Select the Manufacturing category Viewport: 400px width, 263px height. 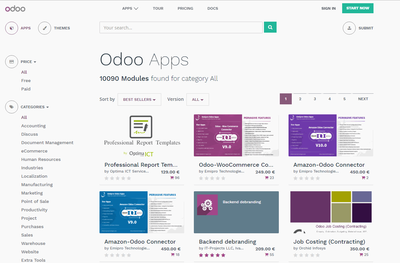click(37, 184)
